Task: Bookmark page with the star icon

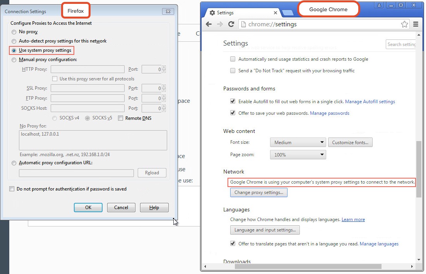Action: click(x=404, y=24)
